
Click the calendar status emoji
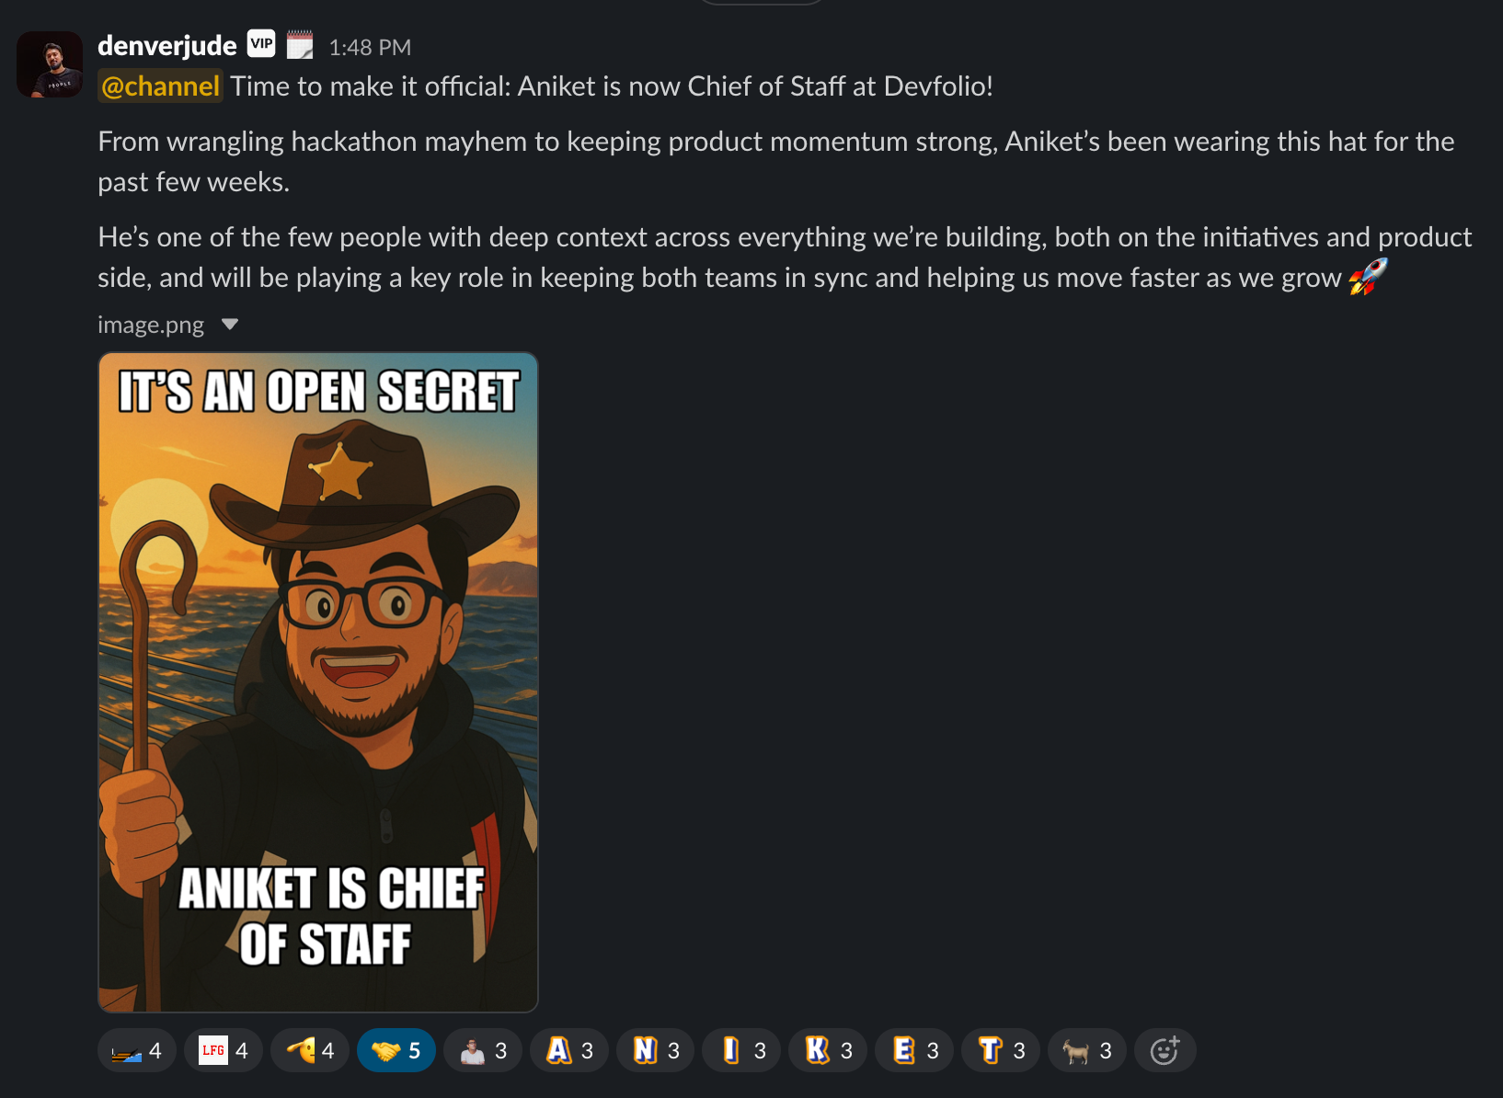pyautogui.click(x=300, y=44)
